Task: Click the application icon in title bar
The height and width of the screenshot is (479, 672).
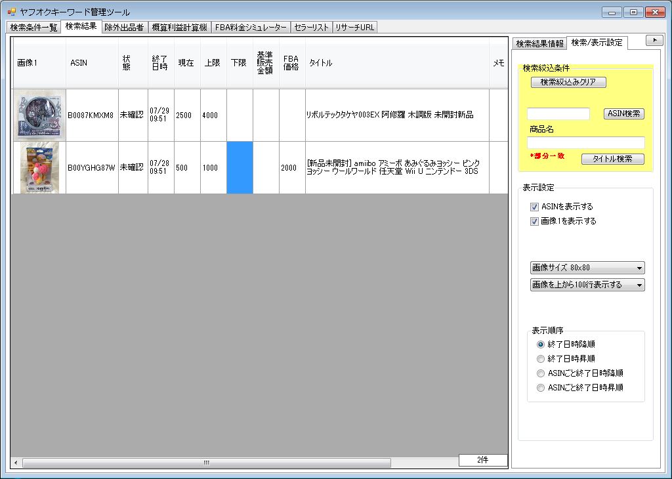Action: click(x=12, y=12)
